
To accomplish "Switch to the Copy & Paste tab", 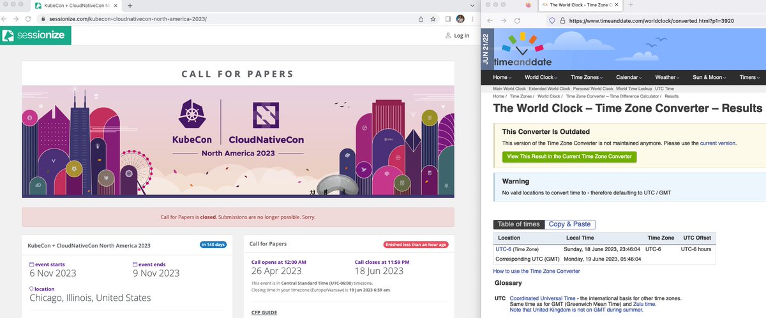I will [570, 224].
